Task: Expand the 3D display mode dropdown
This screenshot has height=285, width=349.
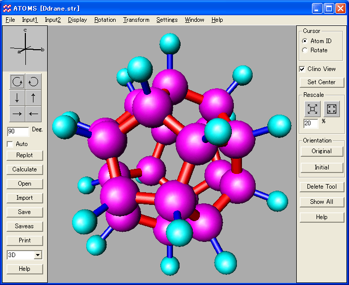Action: [38, 255]
